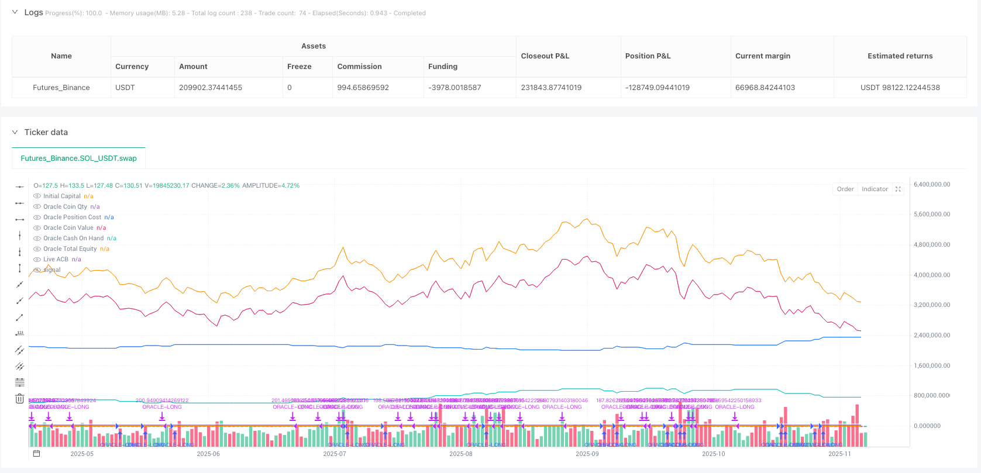This screenshot has height=473, width=981.
Task: Toggle the eye icon for Live ACB
Action: pyautogui.click(x=37, y=260)
